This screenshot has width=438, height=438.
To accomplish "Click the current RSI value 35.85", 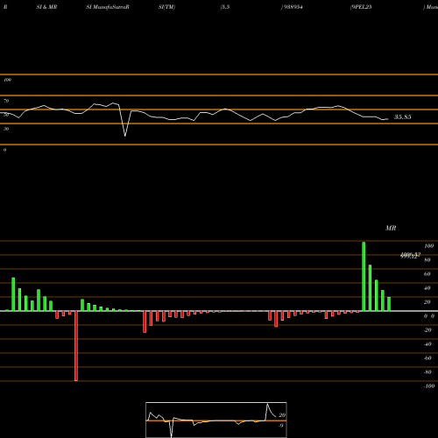I will (403, 117).
